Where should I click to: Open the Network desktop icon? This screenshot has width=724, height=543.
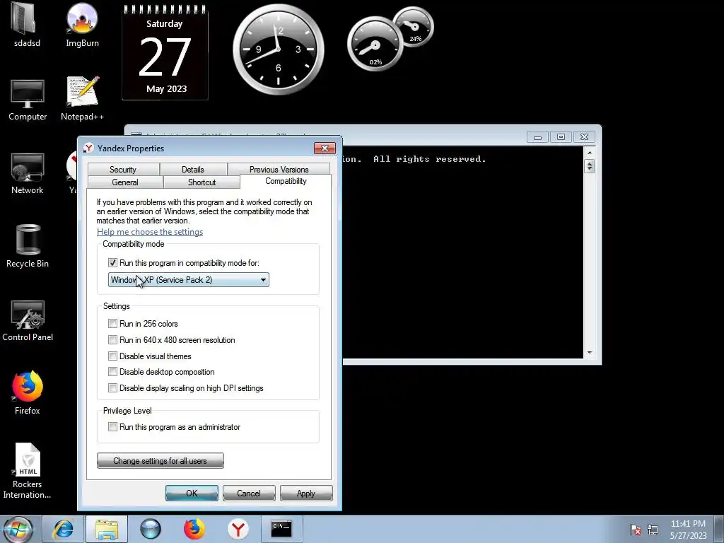click(x=28, y=173)
